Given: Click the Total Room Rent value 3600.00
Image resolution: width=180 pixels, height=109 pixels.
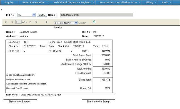Looking at the screenshot, I should pos(106,55).
